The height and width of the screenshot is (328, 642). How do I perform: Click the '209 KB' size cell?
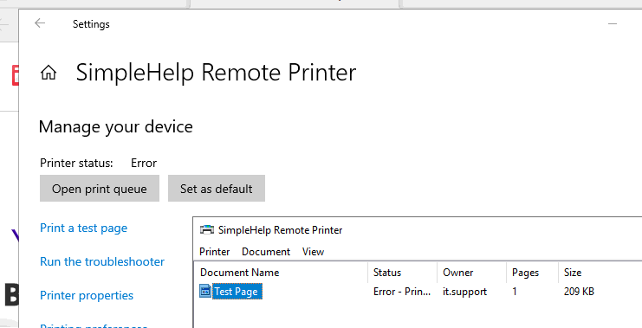[x=579, y=292]
